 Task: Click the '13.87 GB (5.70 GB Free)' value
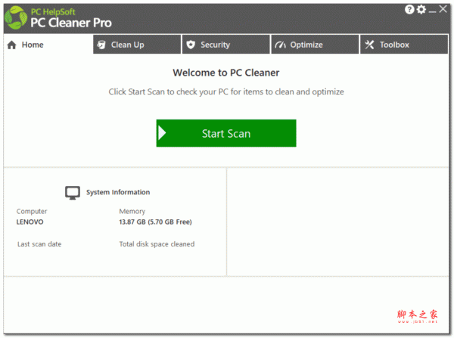[x=155, y=222]
